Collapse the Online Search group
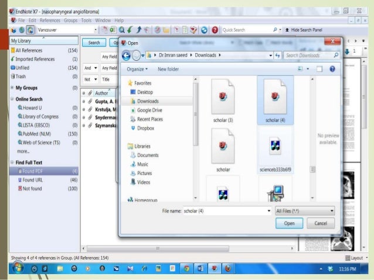This screenshot has height=280, width=374. click(x=12, y=99)
